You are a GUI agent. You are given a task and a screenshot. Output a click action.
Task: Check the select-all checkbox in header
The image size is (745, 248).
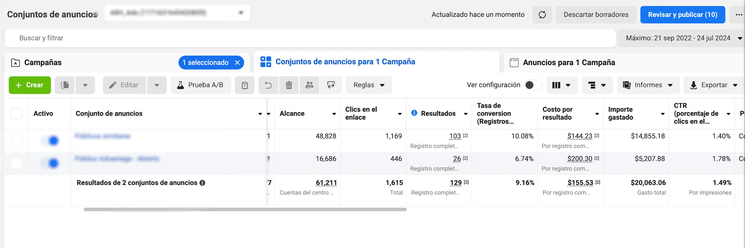point(16,114)
